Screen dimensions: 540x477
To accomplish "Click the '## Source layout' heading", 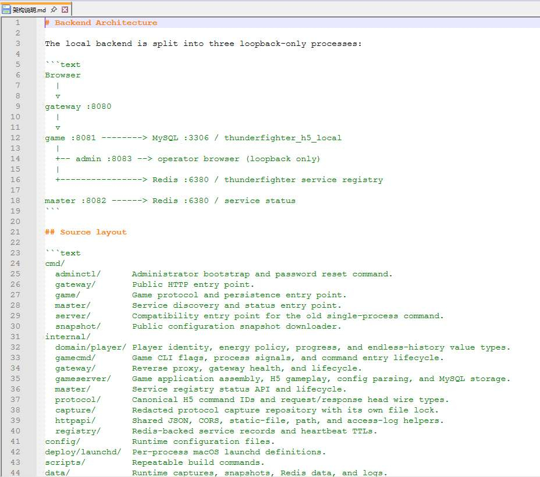I will [x=86, y=232].
